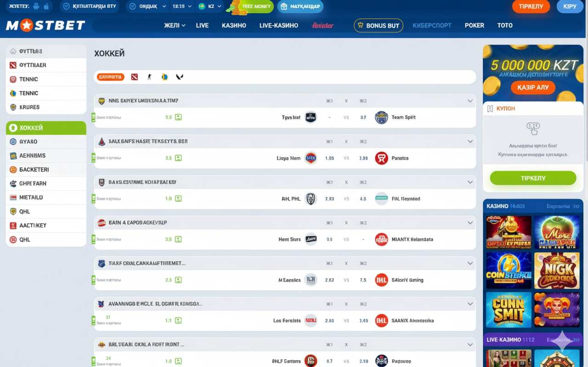Open the Coin Smit casino game thumbnail

509,310
